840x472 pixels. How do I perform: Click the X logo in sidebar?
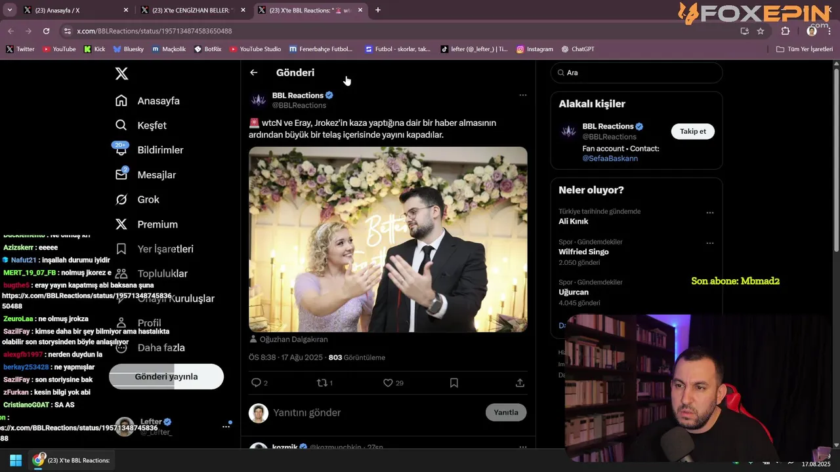pyautogui.click(x=121, y=73)
